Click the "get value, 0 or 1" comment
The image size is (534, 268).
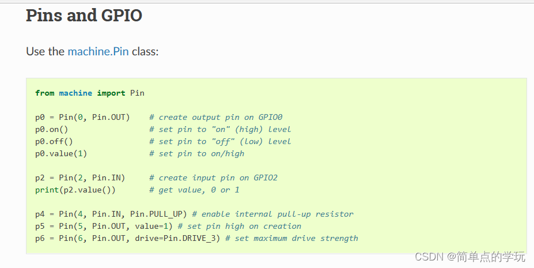tap(194, 190)
